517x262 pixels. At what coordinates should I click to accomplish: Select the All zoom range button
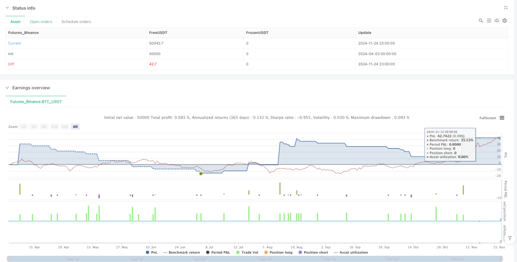pyautogui.click(x=75, y=127)
